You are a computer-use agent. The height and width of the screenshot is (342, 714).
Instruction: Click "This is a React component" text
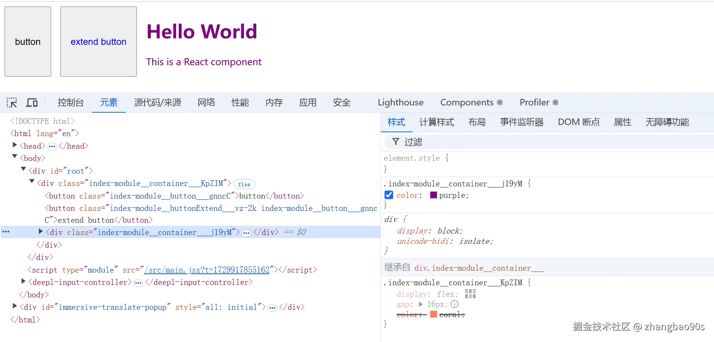(204, 62)
